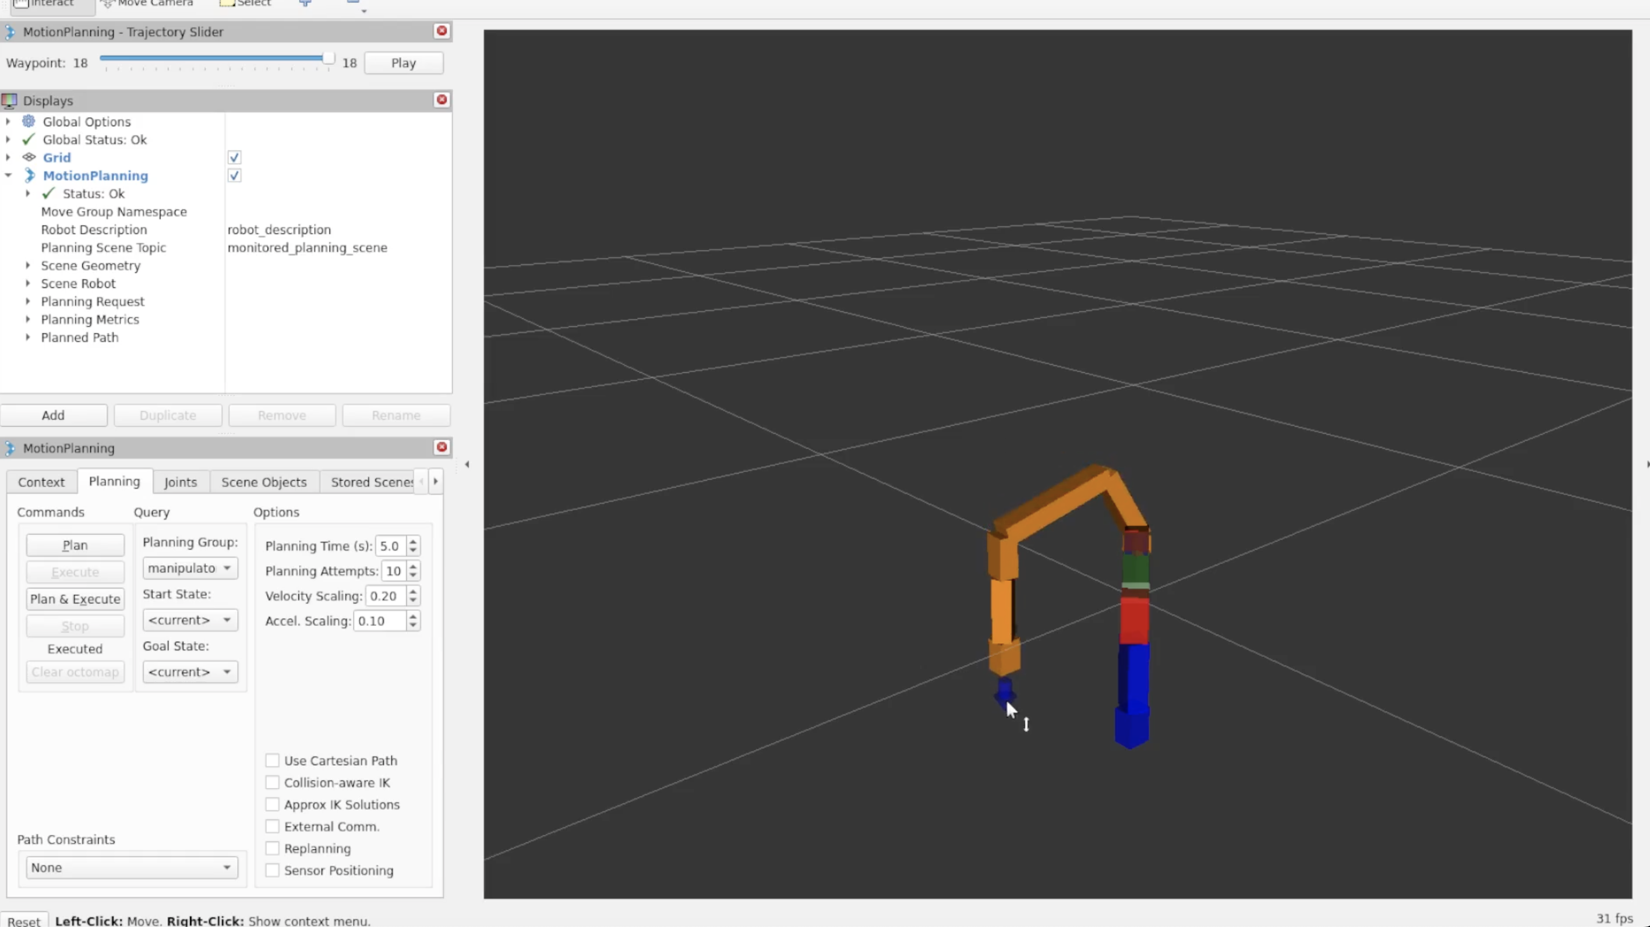Toggle Grid display visibility checkbox
Image resolution: width=1650 pixels, height=927 pixels.
234,157
